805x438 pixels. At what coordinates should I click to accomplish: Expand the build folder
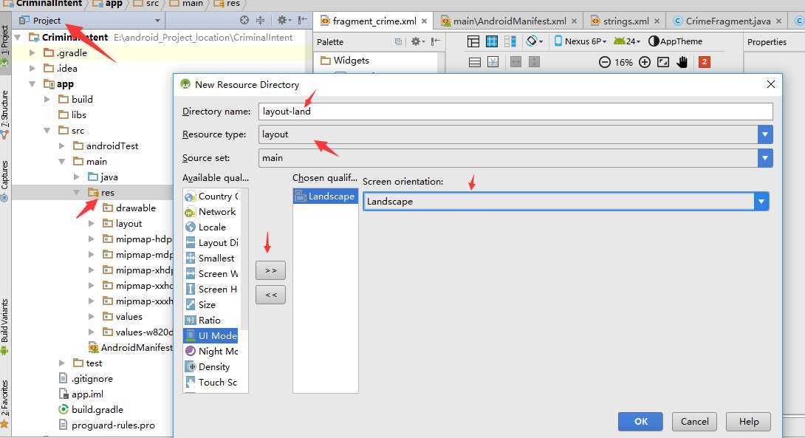pyautogui.click(x=47, y=100)
